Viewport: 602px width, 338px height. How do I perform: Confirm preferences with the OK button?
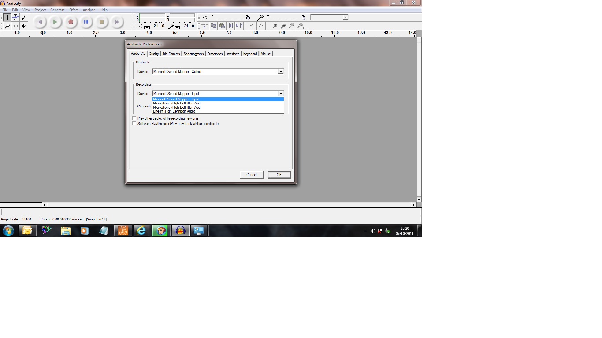click(x=279, y=175)
